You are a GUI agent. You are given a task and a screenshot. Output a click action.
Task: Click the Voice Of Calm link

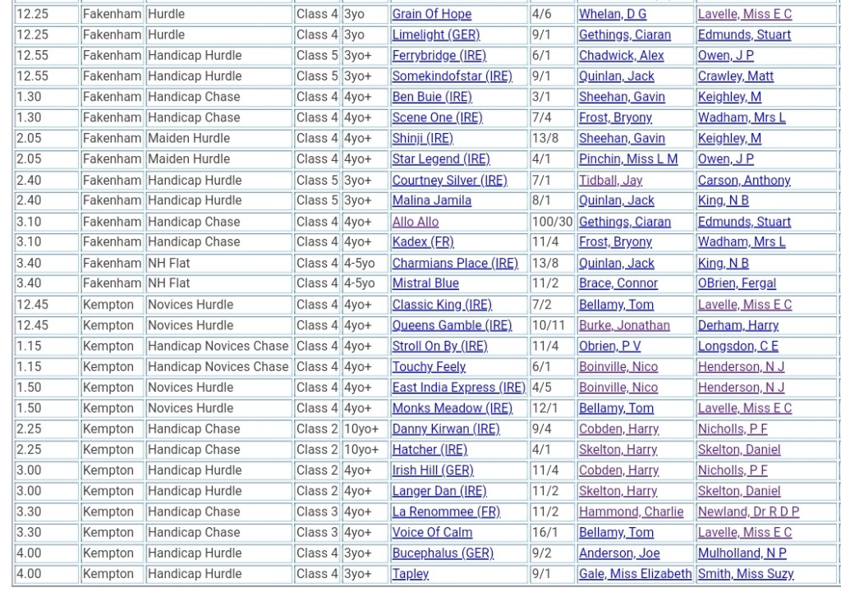tap(432, 532)
